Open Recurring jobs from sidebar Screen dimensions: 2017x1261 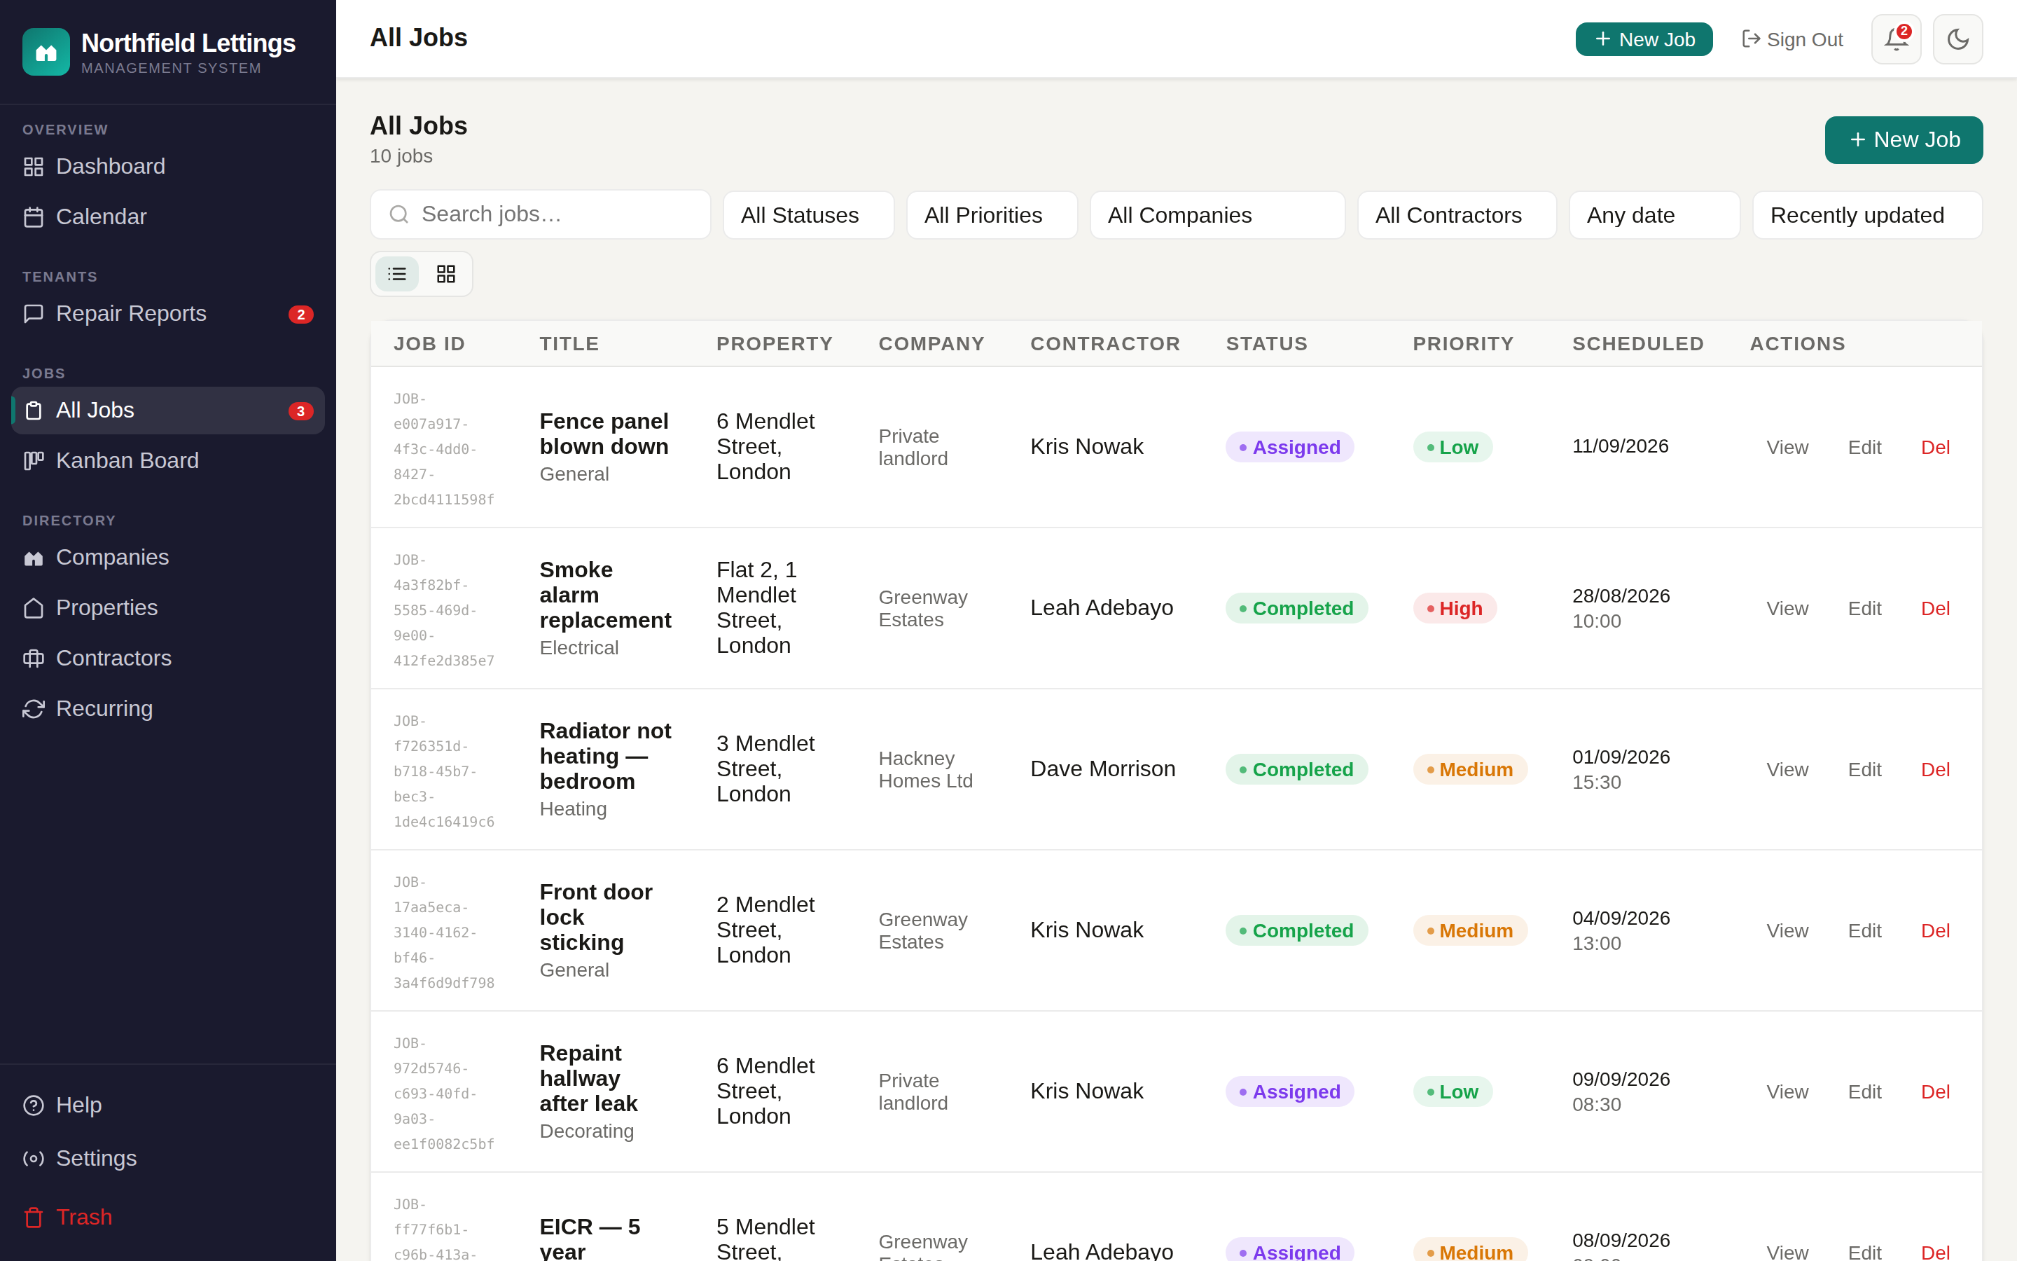point(168,709)
